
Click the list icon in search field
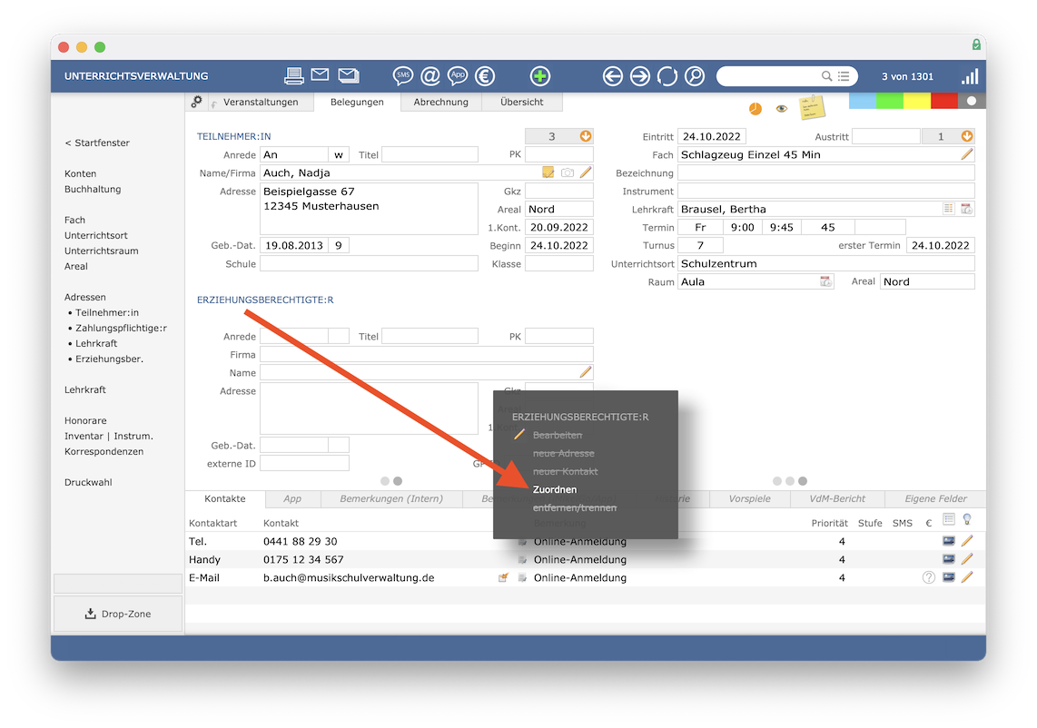click(x=844, y=76)
